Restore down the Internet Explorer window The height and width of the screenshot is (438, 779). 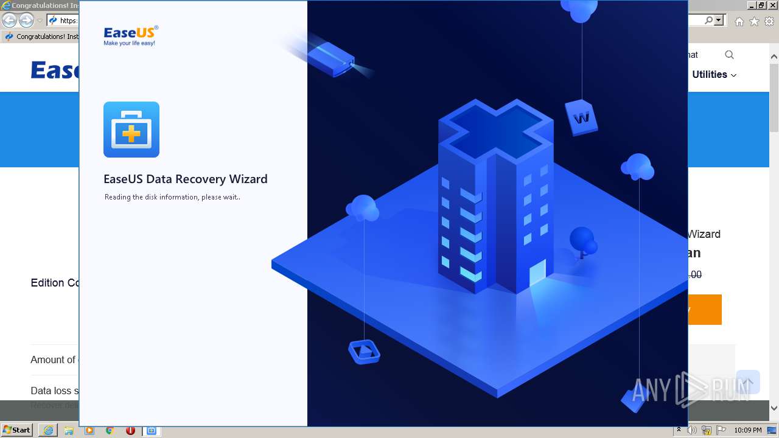[x=762, y=5]
